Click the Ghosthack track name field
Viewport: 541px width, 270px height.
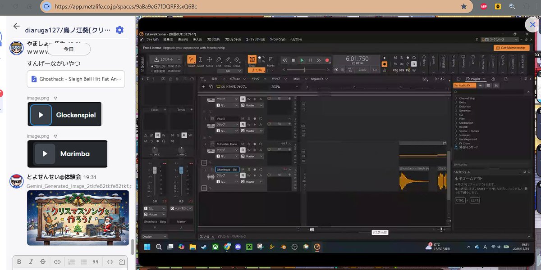[x=227, y=170]
